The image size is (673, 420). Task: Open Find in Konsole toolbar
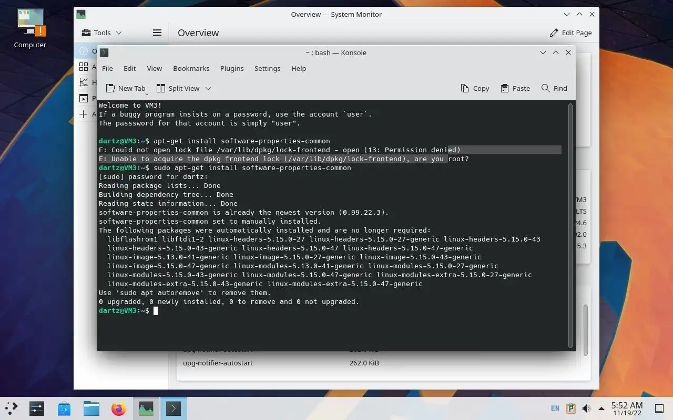554,88
